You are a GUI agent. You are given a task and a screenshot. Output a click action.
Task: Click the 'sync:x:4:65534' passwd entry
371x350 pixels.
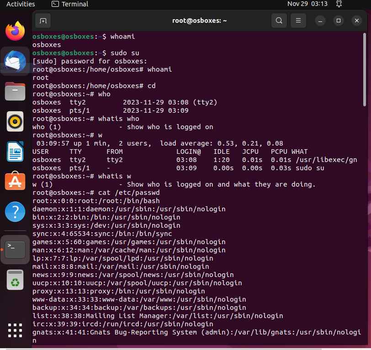(102, 234)
